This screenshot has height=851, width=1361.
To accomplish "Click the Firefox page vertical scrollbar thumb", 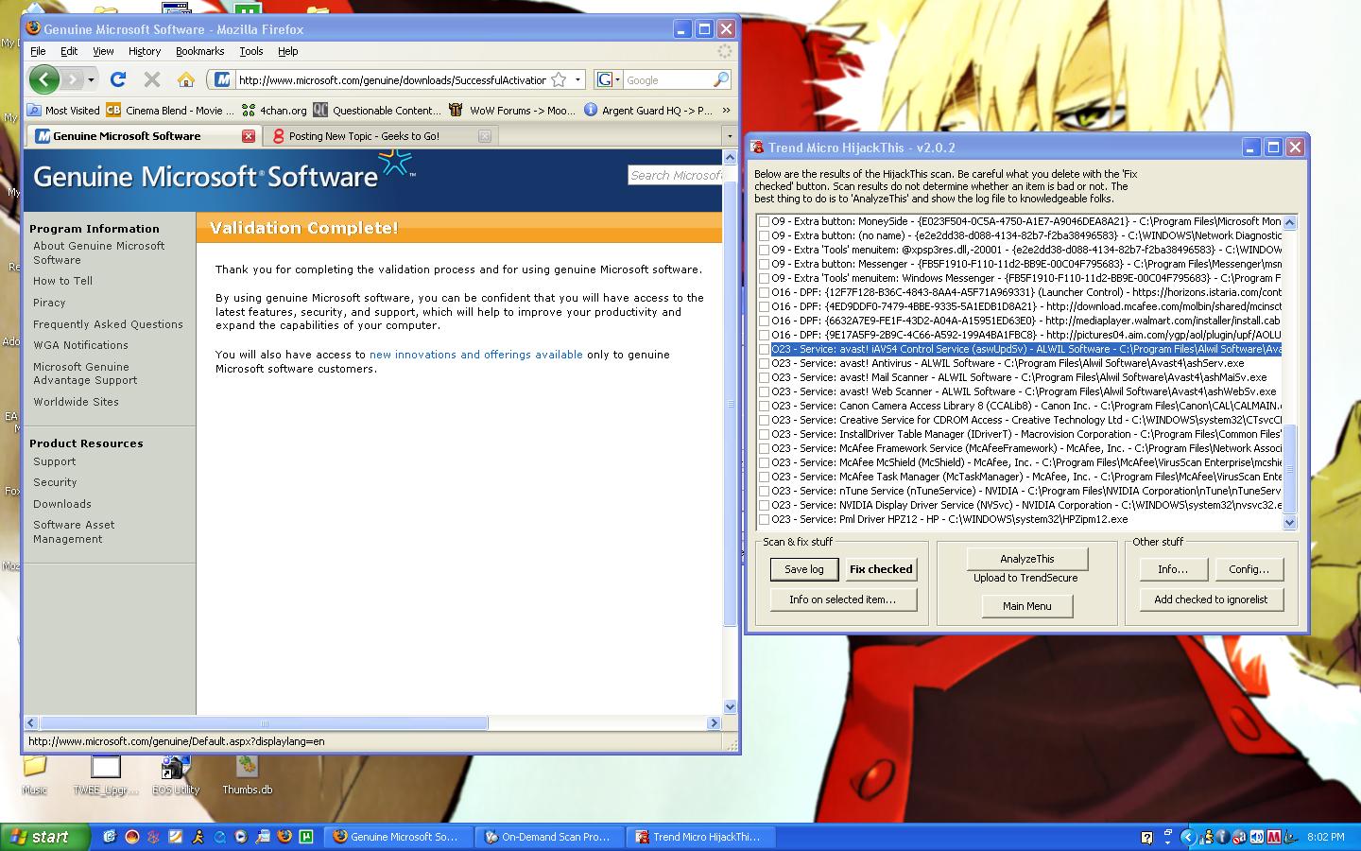I will [x=730, y=402].
